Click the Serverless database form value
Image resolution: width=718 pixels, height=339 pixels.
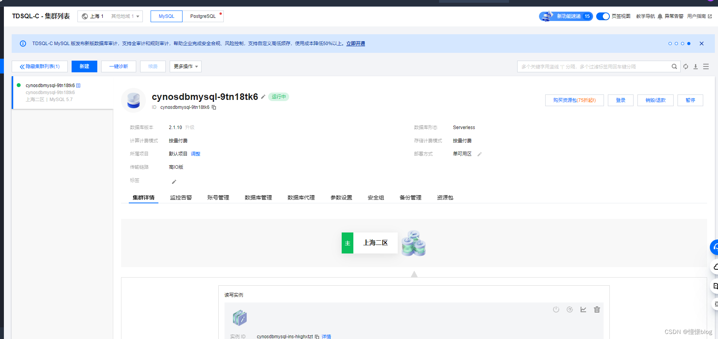[464, 128]
